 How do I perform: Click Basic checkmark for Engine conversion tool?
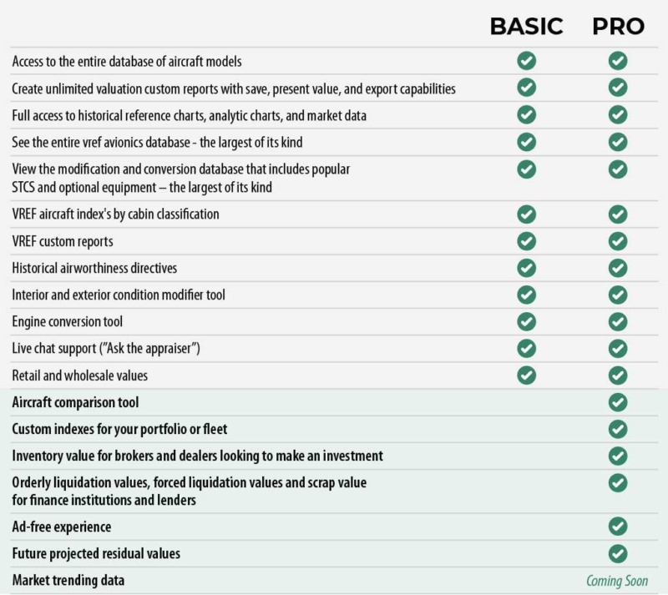(x=526, y=321)
